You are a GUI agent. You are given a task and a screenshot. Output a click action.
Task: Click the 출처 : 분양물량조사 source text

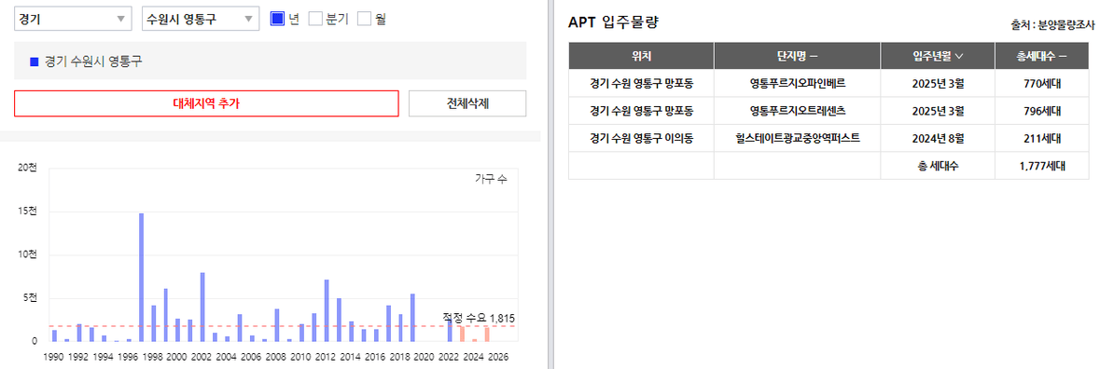[1052, 25]
